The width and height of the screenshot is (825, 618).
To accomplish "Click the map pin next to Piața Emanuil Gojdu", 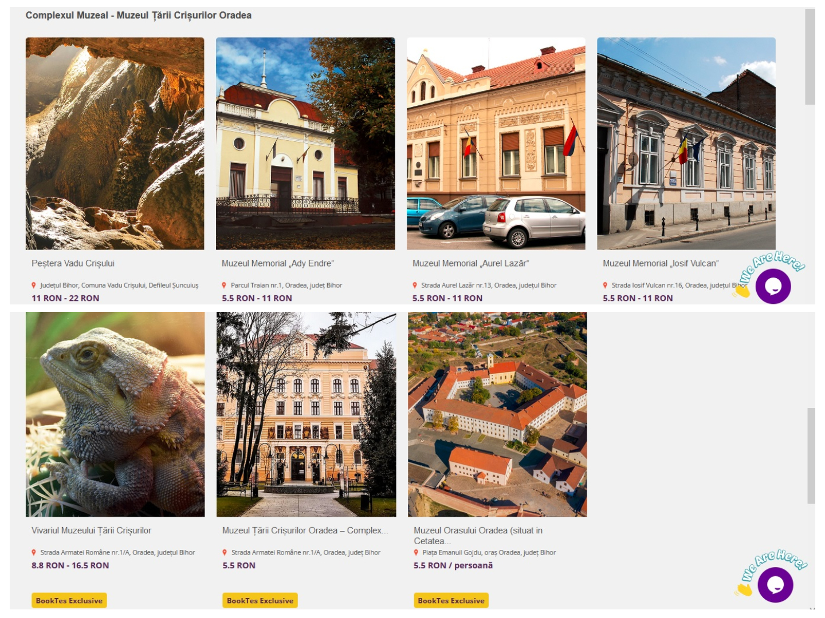I will (x=416, y=552).
